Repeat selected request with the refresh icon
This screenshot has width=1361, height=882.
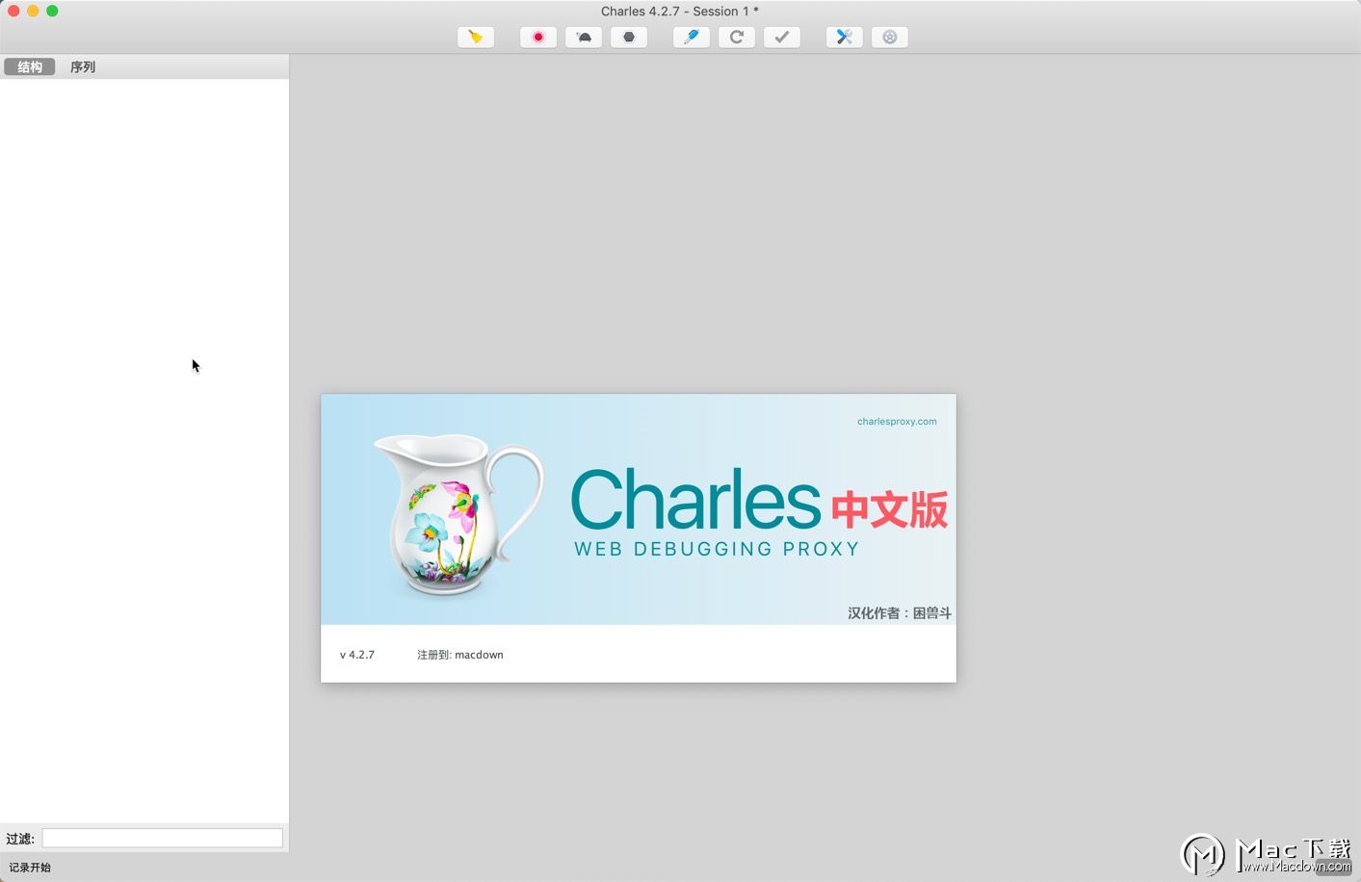click(x=737, y=37)
